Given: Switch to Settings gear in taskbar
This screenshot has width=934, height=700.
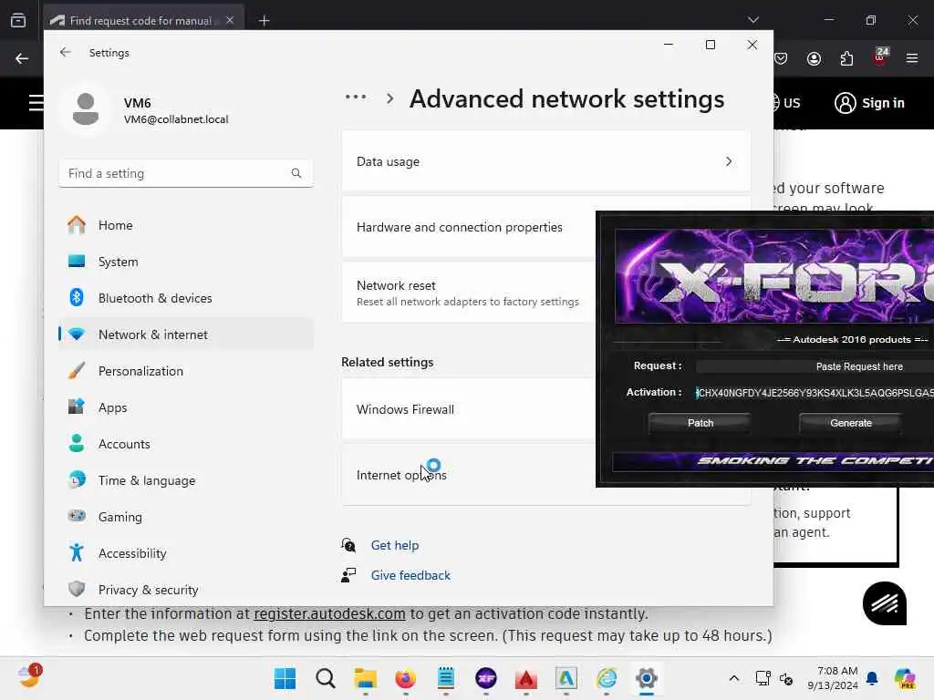Looking at the screenshot, I should pos(647,678).
